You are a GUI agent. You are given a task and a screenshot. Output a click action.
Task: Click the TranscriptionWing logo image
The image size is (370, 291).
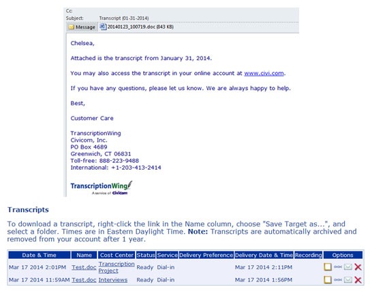pos(102,188)
